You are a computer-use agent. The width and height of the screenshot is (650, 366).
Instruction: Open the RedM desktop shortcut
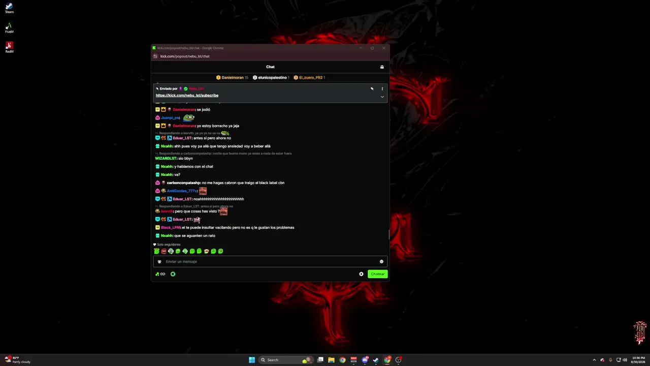9,47
